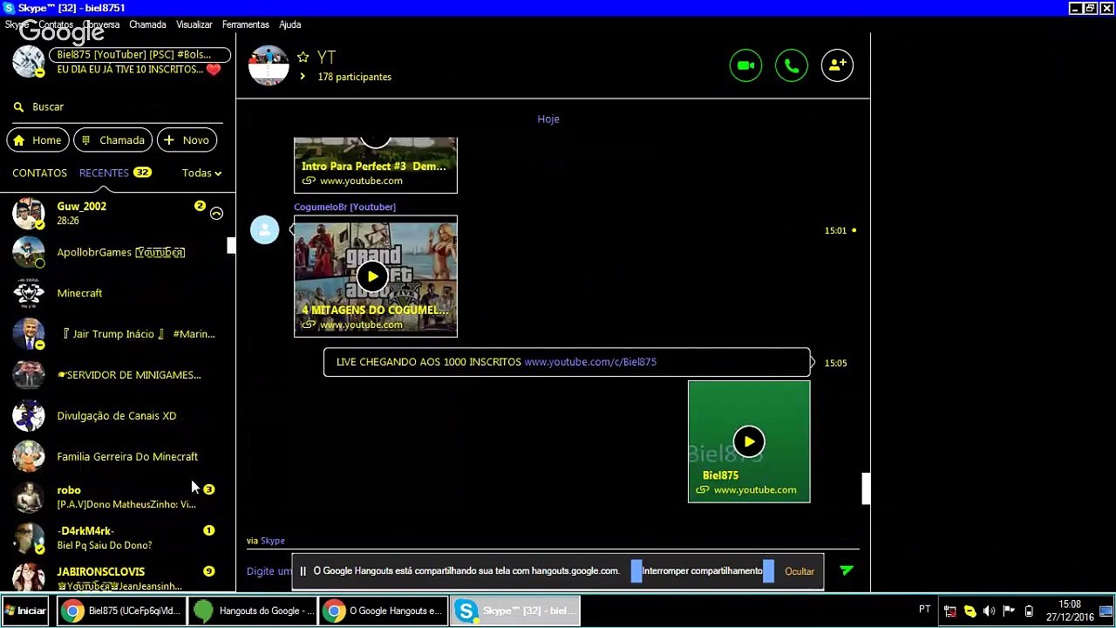Click Ocultar on sharing bar
This screenshot has width=1116, height=628.
click(800, 572)
